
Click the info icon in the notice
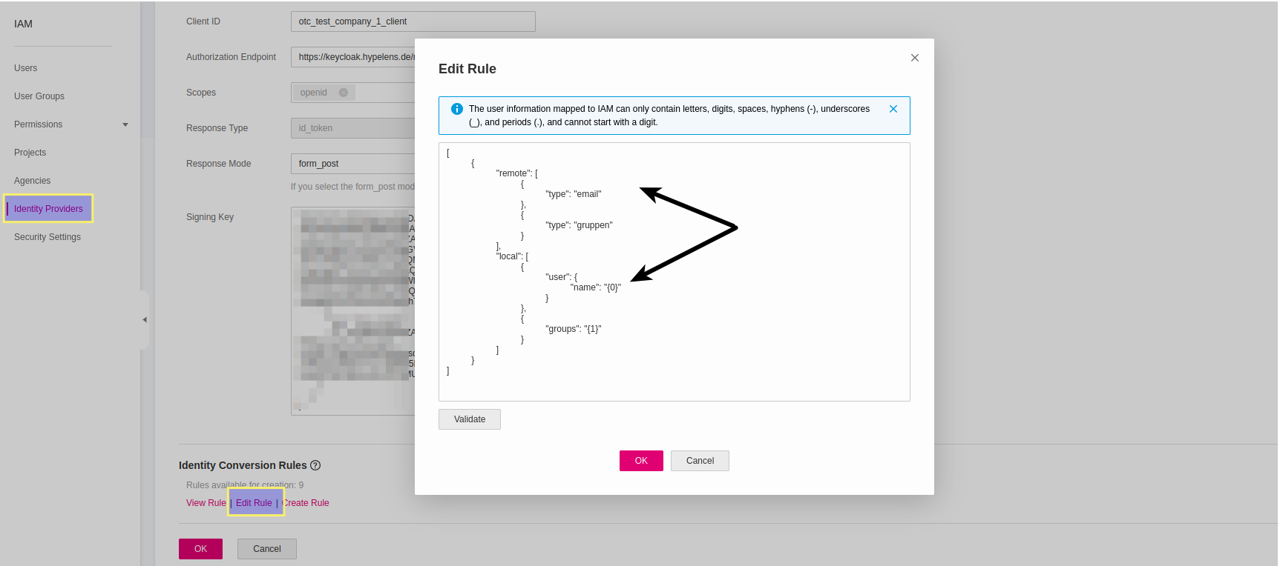pyautogui.click(x=457, y=109)
